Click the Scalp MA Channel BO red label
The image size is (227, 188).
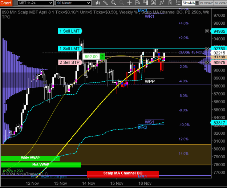[123, 173]
